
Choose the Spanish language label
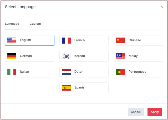(x=80, y=87)
